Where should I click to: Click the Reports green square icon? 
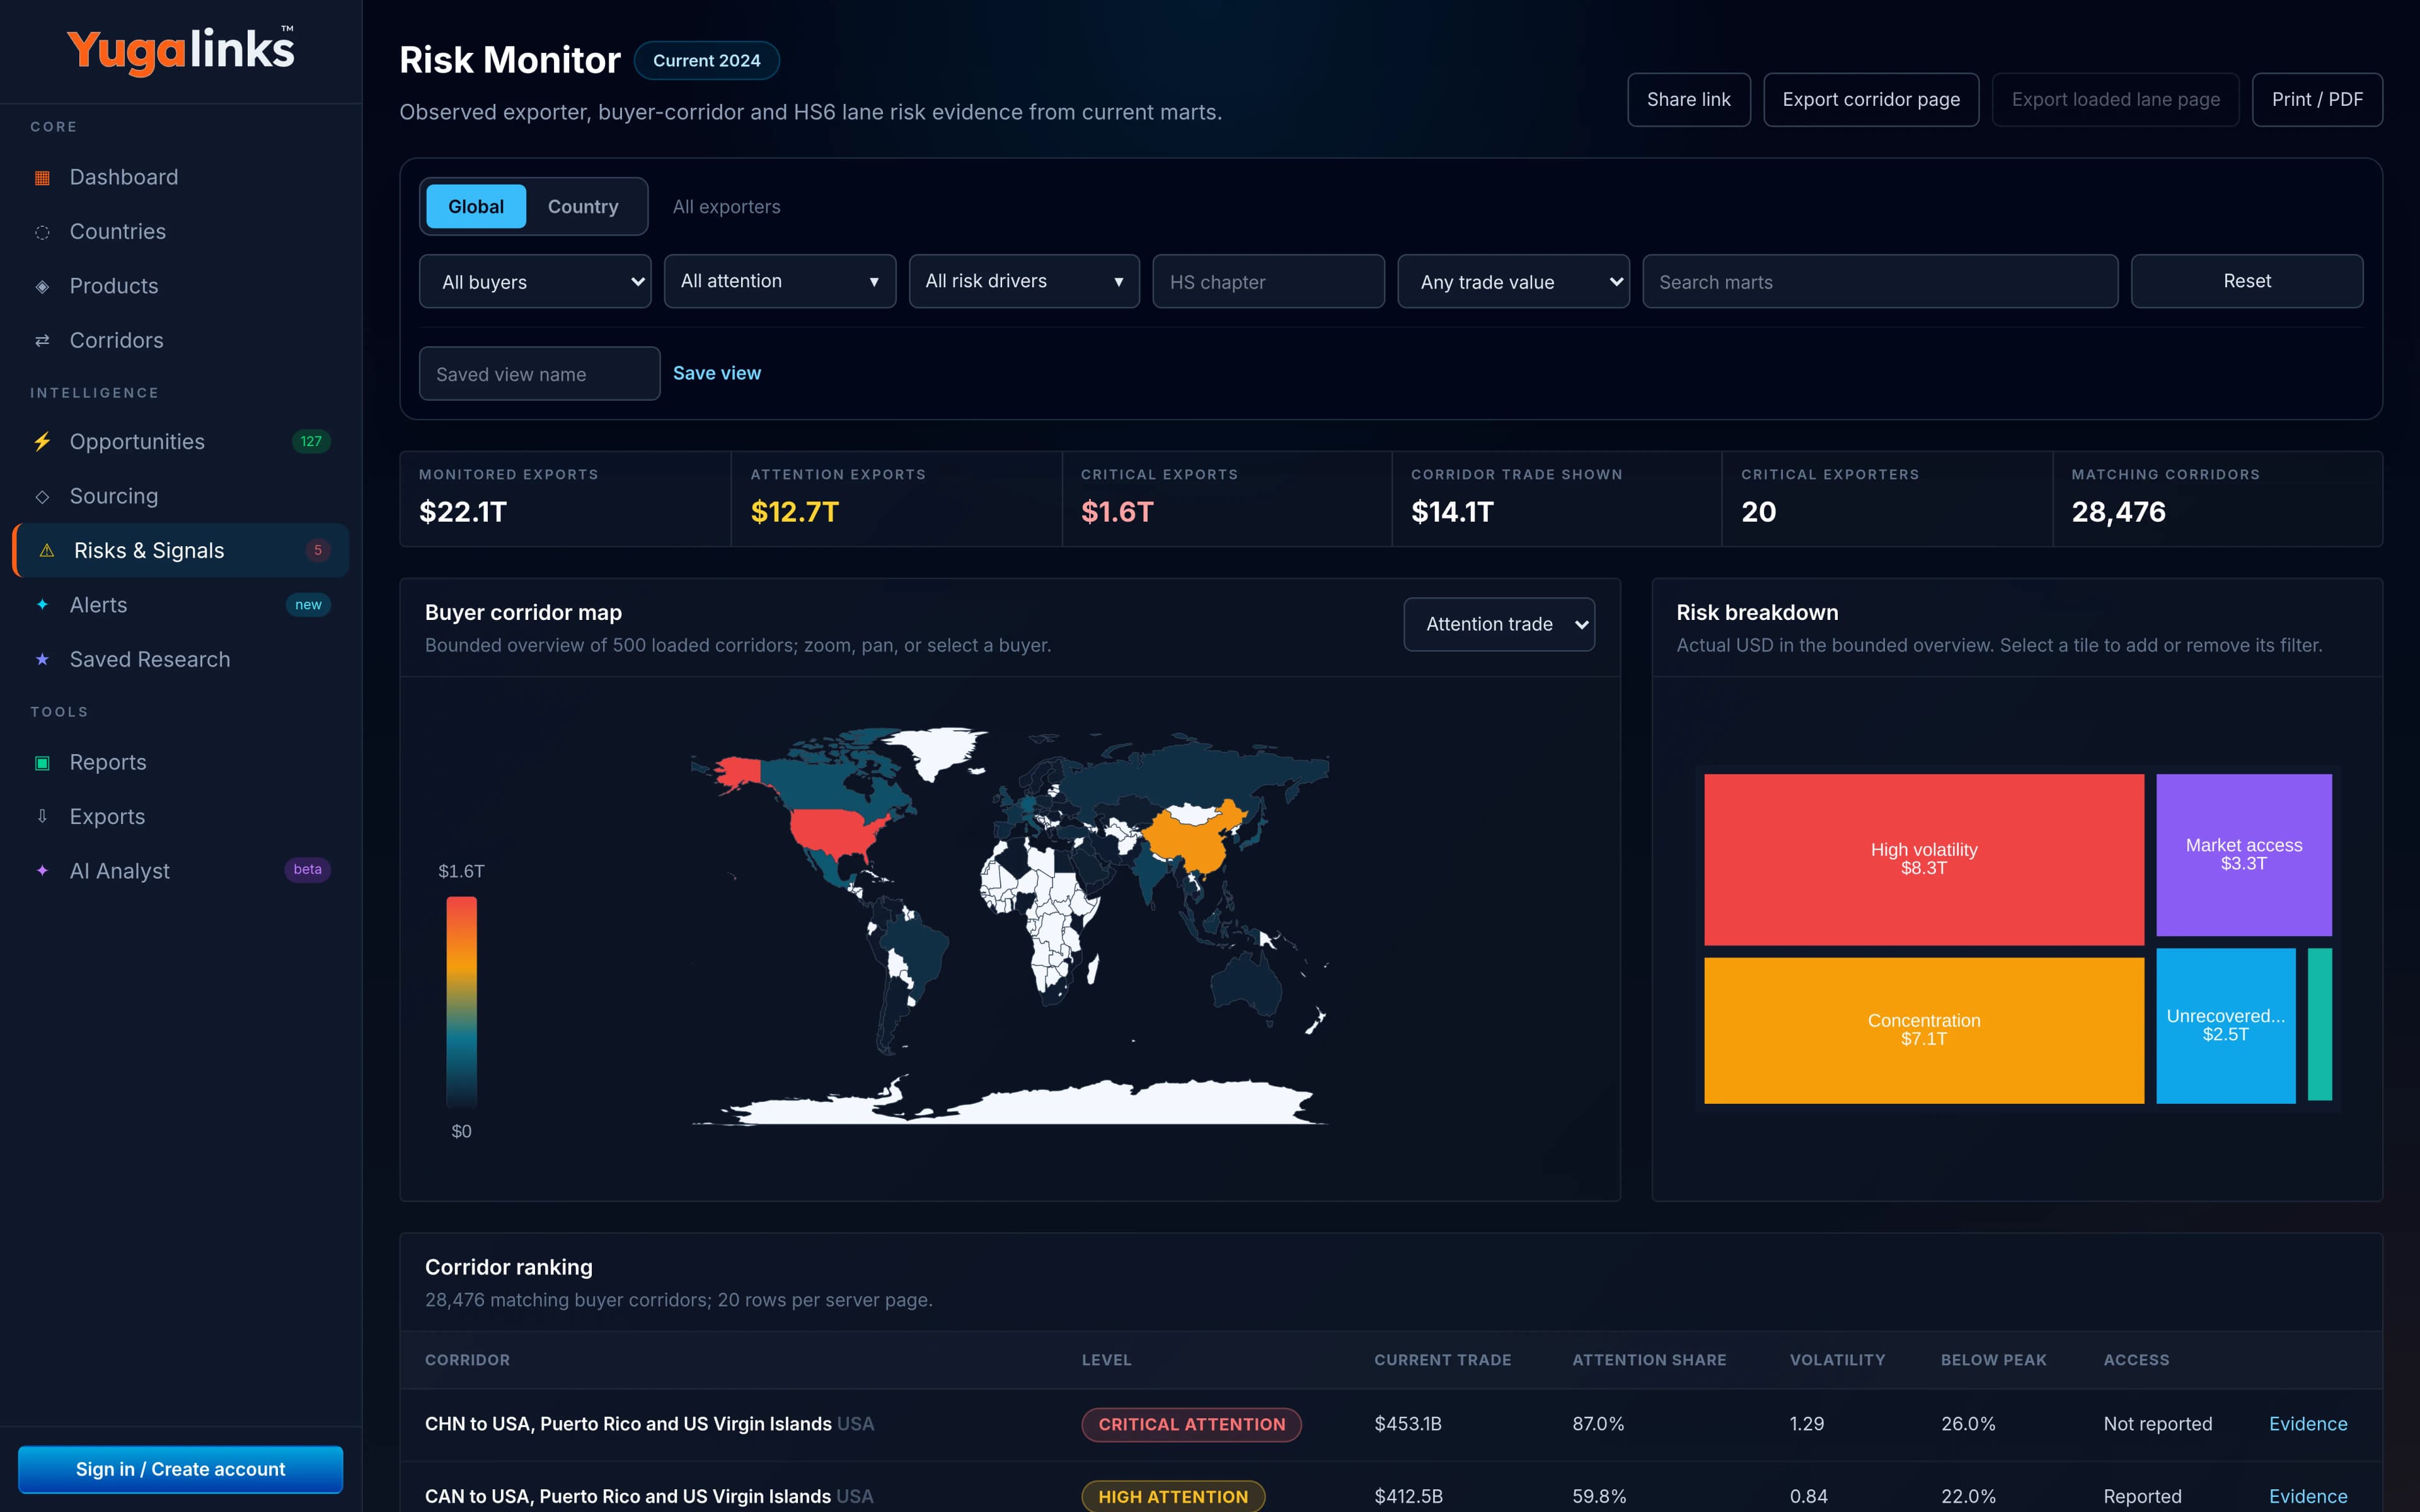pyautogui.click(x=42, y=763)
